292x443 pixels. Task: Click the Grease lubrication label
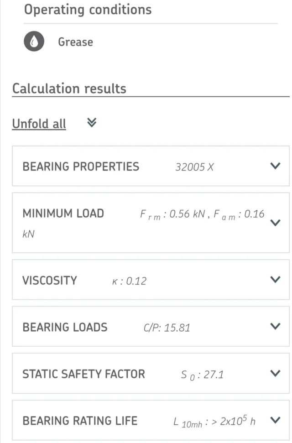(x=75, y=42)
